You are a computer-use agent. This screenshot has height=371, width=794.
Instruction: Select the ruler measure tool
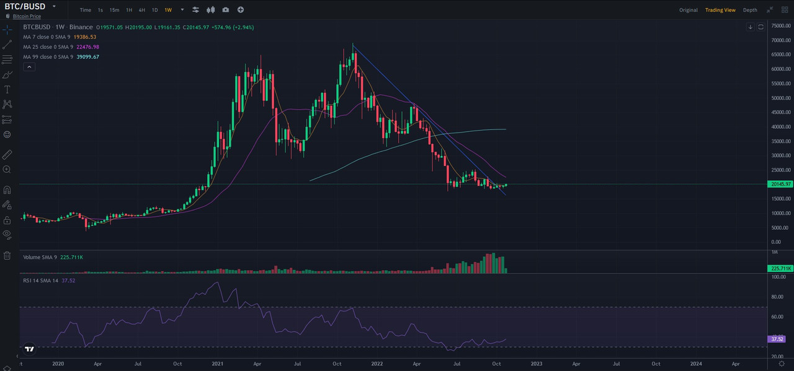(x=7, y=154)
